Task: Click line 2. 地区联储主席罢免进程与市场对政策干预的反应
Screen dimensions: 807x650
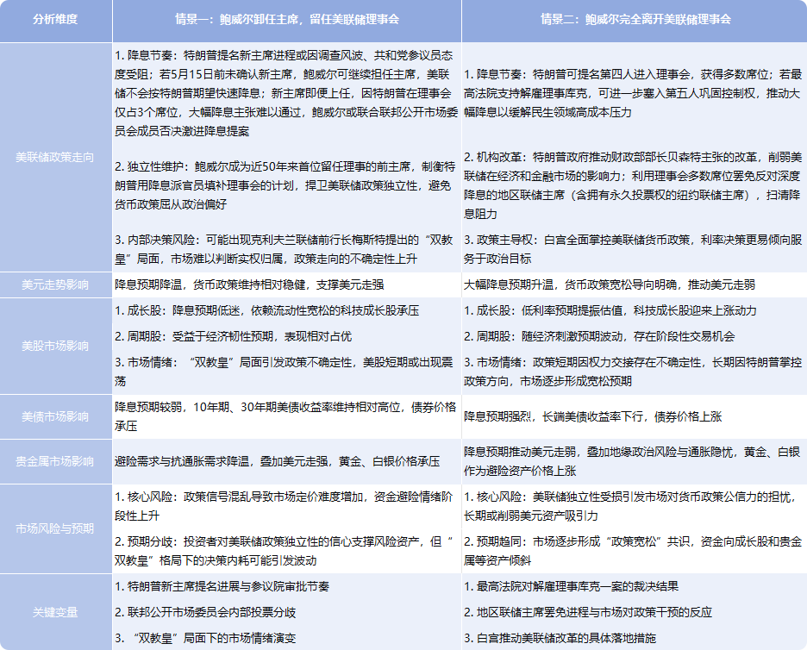Action: tap(588, 612)
